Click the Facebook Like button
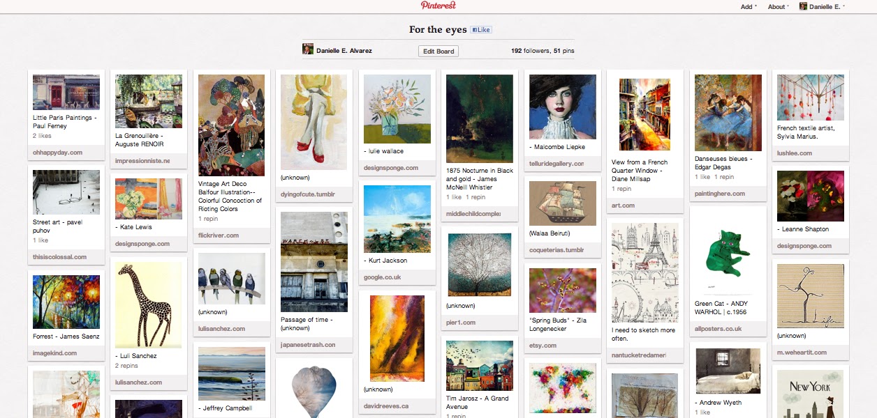The width and height of the screenshot is (877, 418). [481, 30]
